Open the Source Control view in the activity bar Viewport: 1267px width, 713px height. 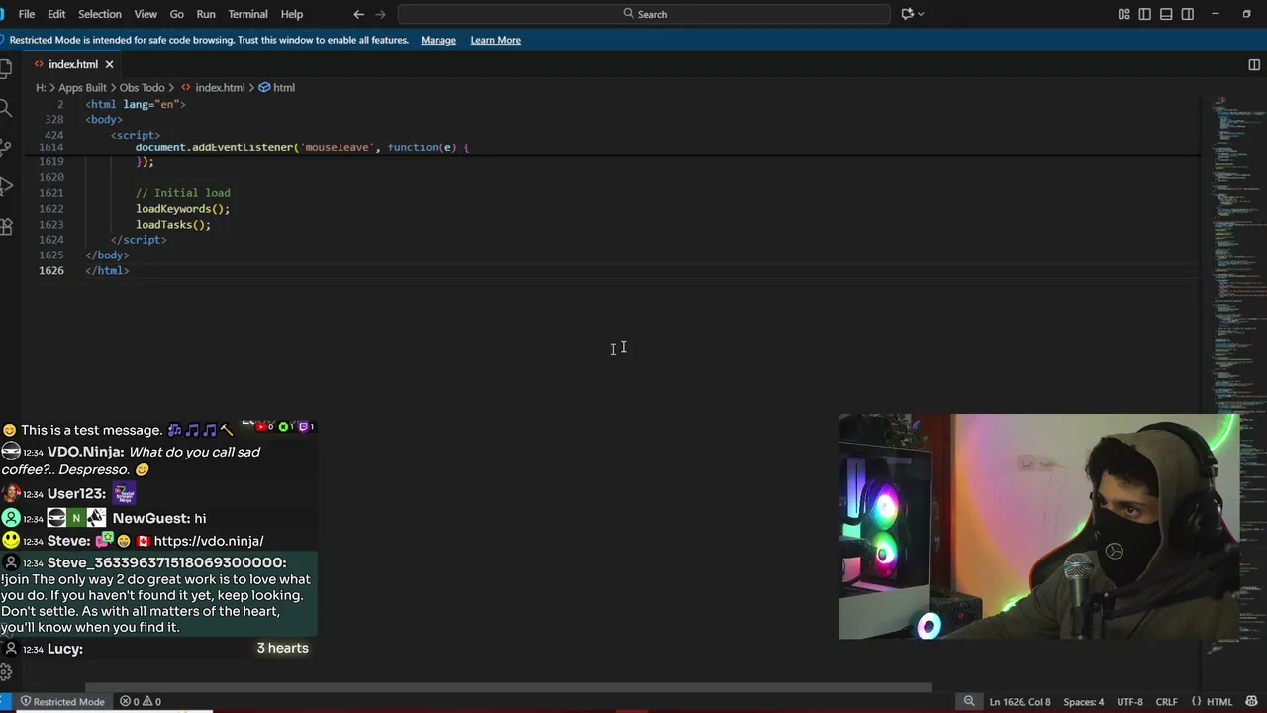tap(6, 148)
